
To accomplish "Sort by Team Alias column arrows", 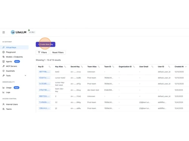I will (99, 67).
